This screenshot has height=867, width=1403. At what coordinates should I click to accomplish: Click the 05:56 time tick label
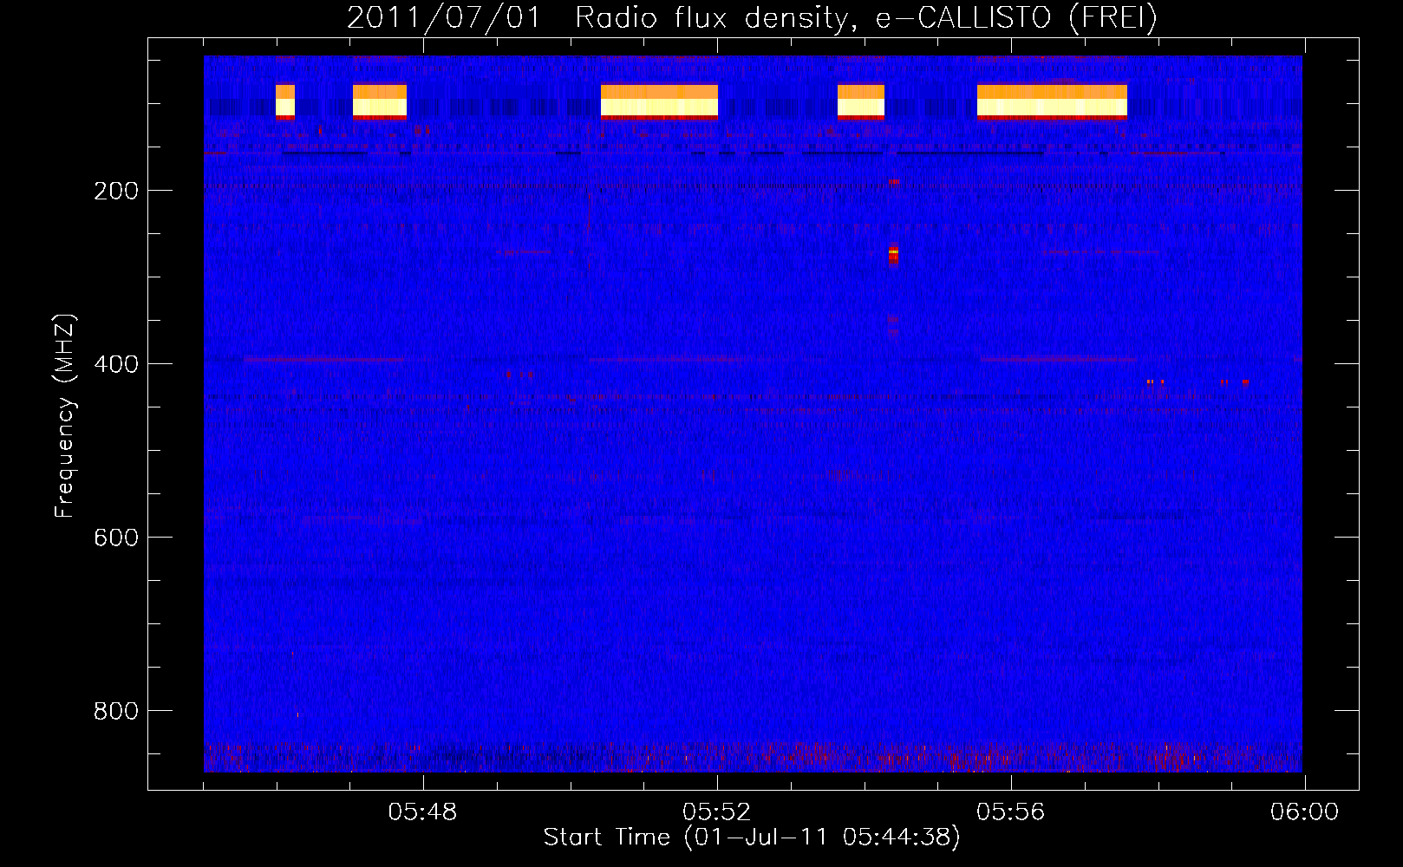tap(1010, 812)
